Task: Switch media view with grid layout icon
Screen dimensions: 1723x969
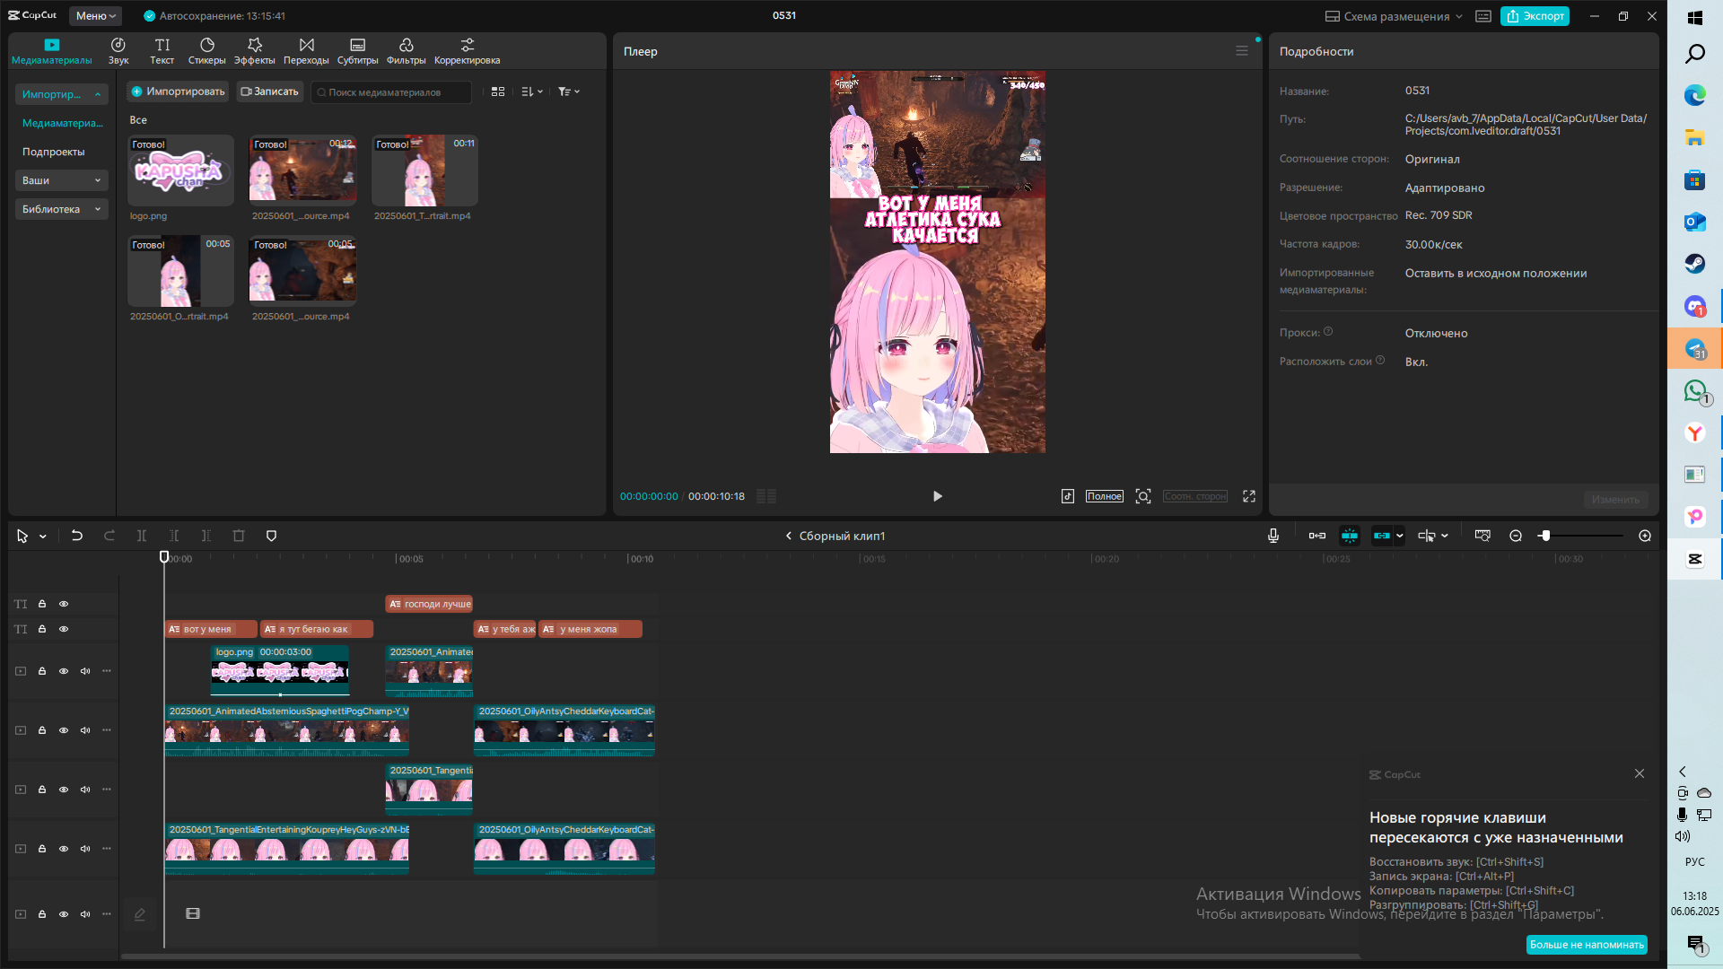Action: 498,92
